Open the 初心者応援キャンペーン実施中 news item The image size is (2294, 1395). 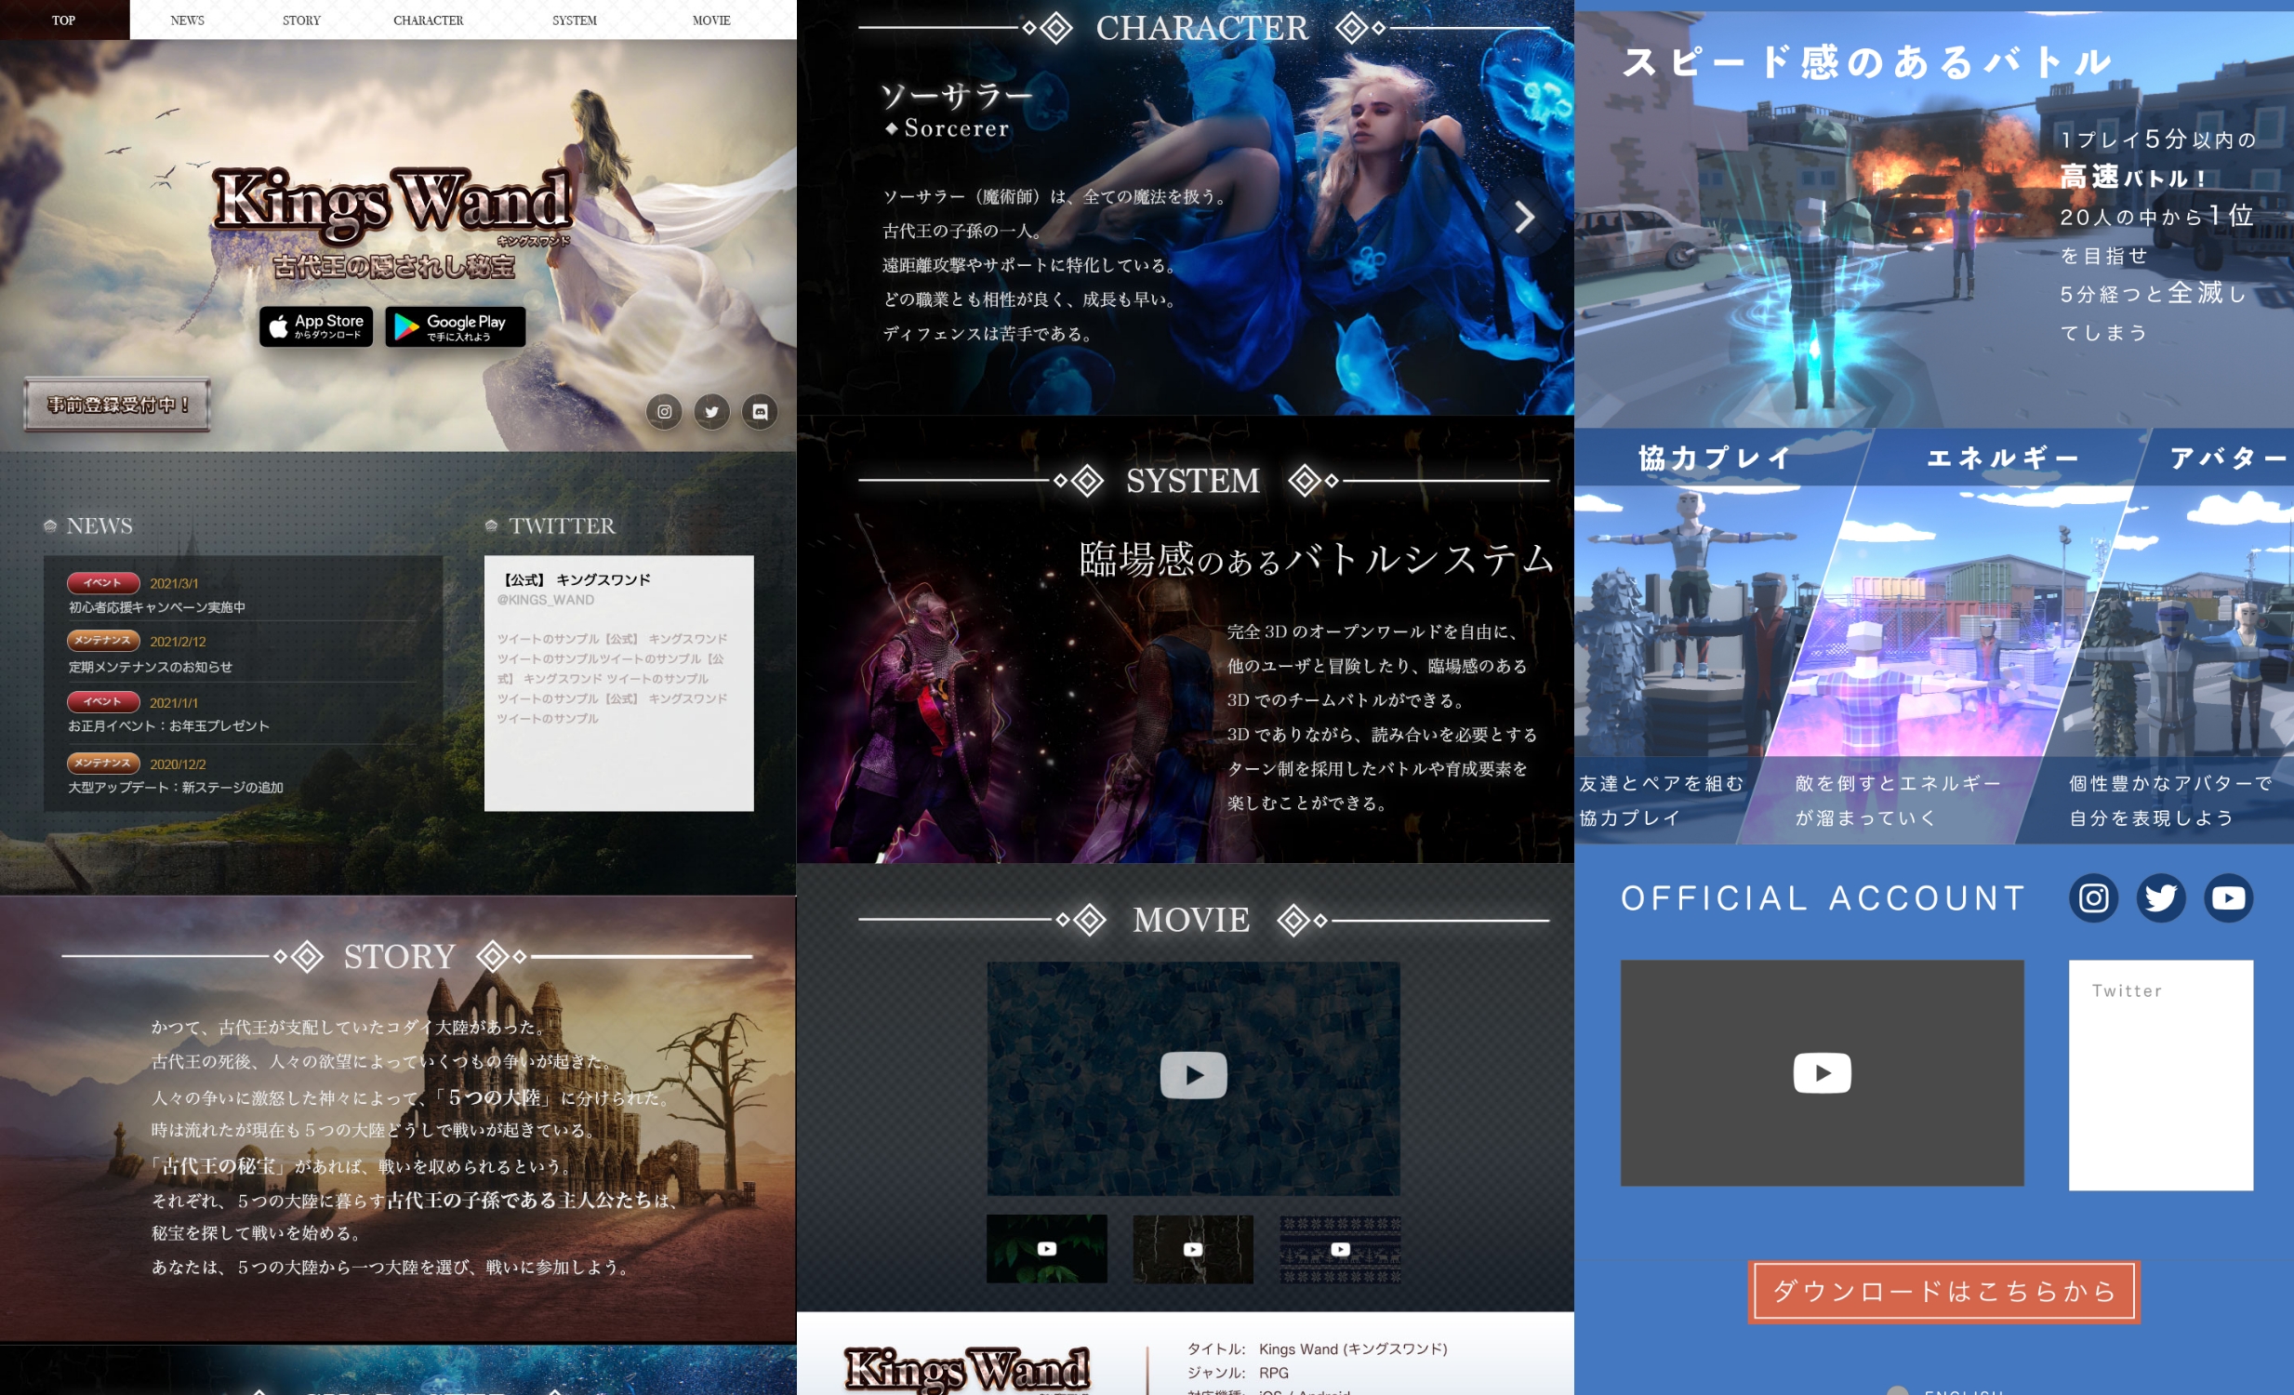point(157,607)
